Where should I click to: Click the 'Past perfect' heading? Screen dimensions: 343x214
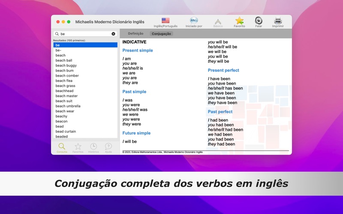point(220,112)
